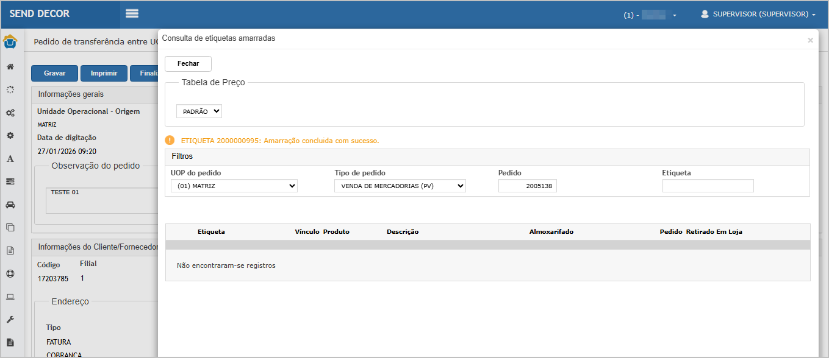Toggle the hamburger menu in header
This screenshot has height=358, width=829.
(x=132, y=14)
